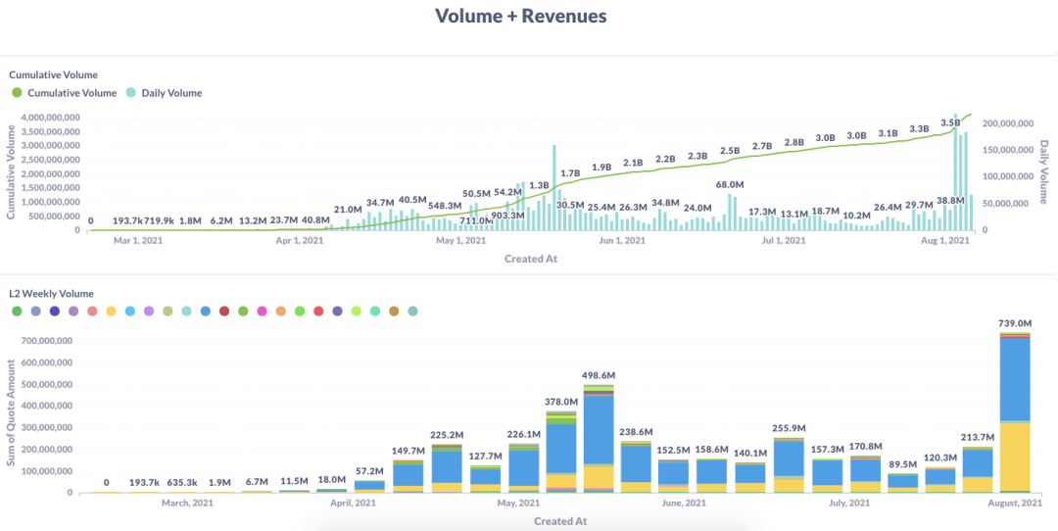Click the dark red legend dot
The width and height of the screenshot is (1058, 531).
pos(224,311)
